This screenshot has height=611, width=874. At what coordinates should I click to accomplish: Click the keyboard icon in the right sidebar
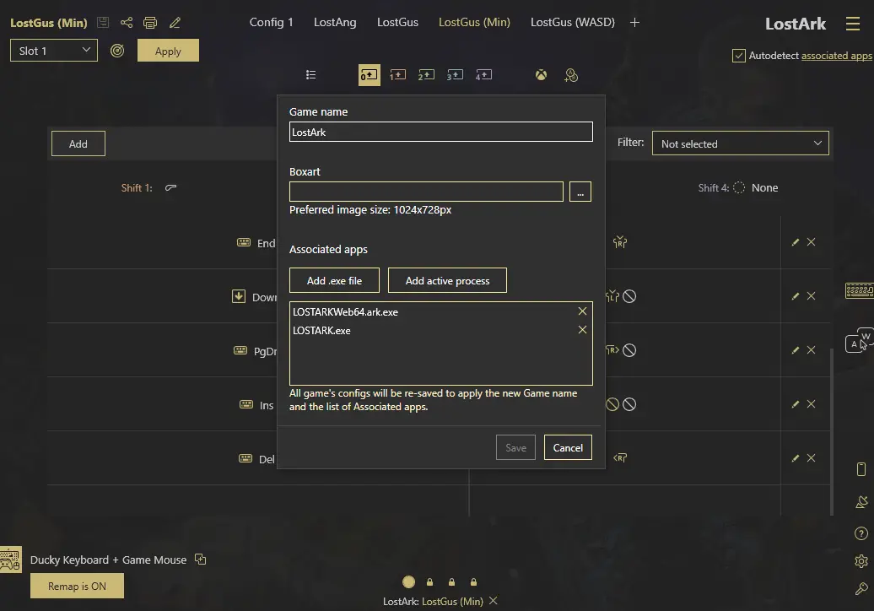point(860,290)
